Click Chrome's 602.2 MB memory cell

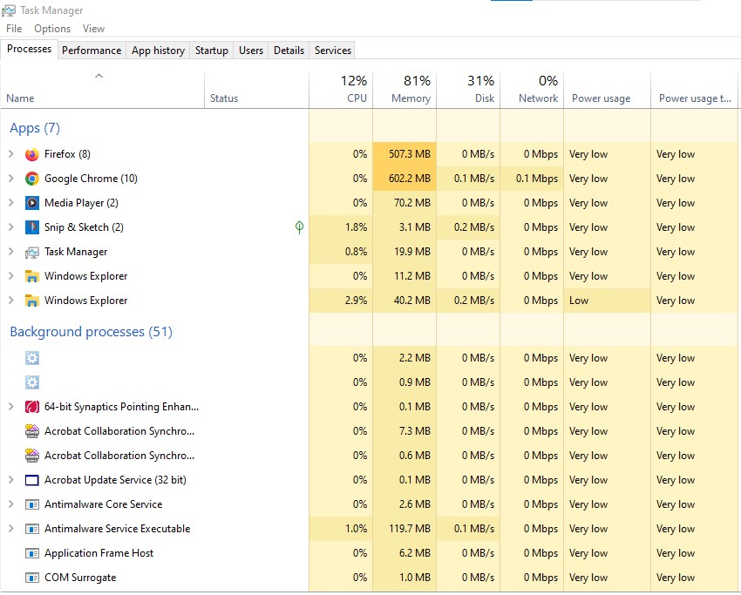coord(404,179)
